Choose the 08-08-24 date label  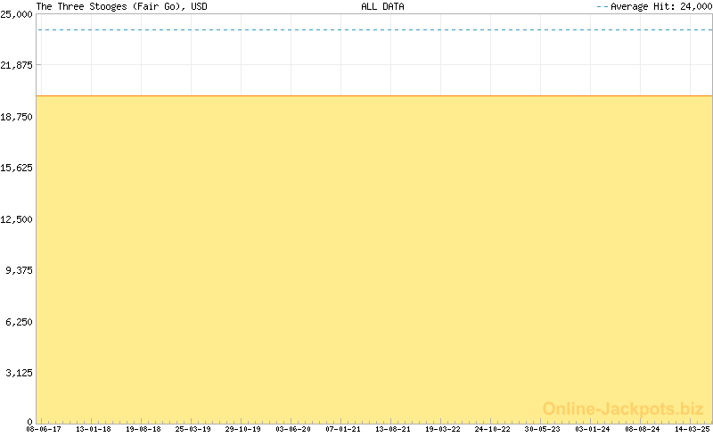point(643,429)
